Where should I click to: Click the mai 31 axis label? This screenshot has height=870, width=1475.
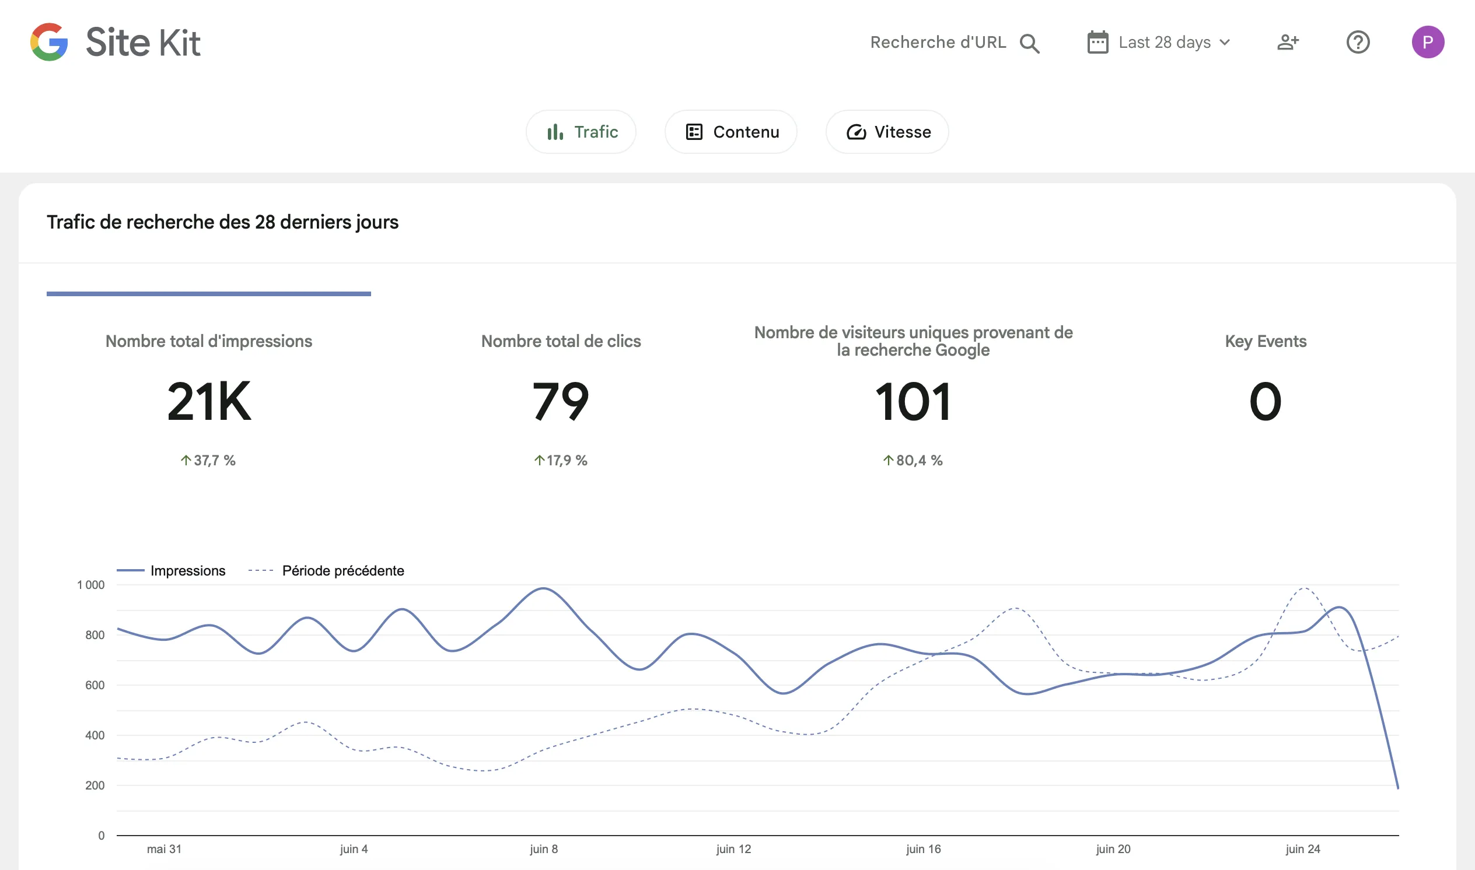click(163, 849)
